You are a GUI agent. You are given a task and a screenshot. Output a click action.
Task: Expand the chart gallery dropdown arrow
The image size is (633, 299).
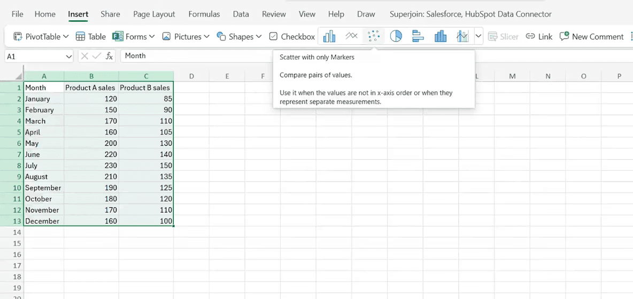[x=478, y=37]
